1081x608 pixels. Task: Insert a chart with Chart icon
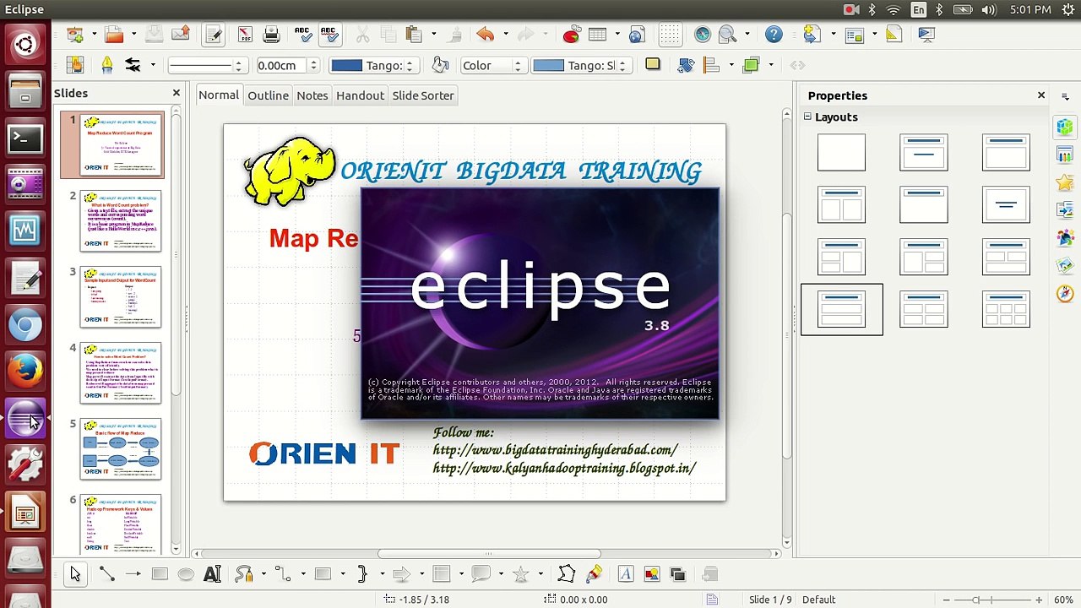[572, 35]
